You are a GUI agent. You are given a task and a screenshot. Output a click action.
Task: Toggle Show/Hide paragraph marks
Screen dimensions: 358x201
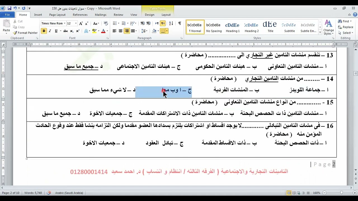[x=180, y=23]
